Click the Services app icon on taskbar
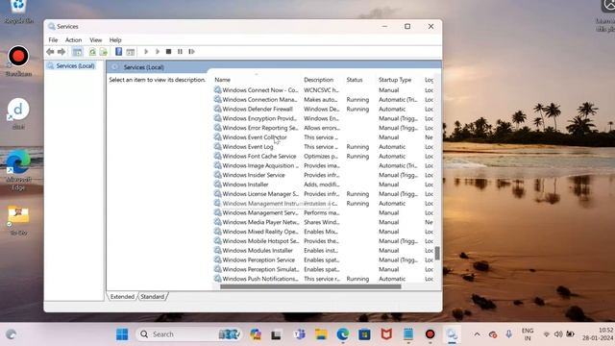615x346 pixels. click(452, 334)
